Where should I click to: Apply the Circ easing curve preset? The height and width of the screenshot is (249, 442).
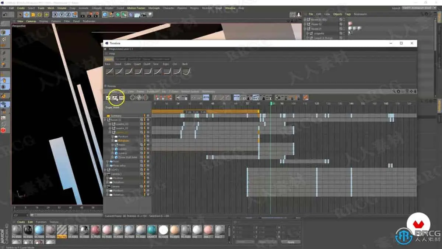coord(177,72)
